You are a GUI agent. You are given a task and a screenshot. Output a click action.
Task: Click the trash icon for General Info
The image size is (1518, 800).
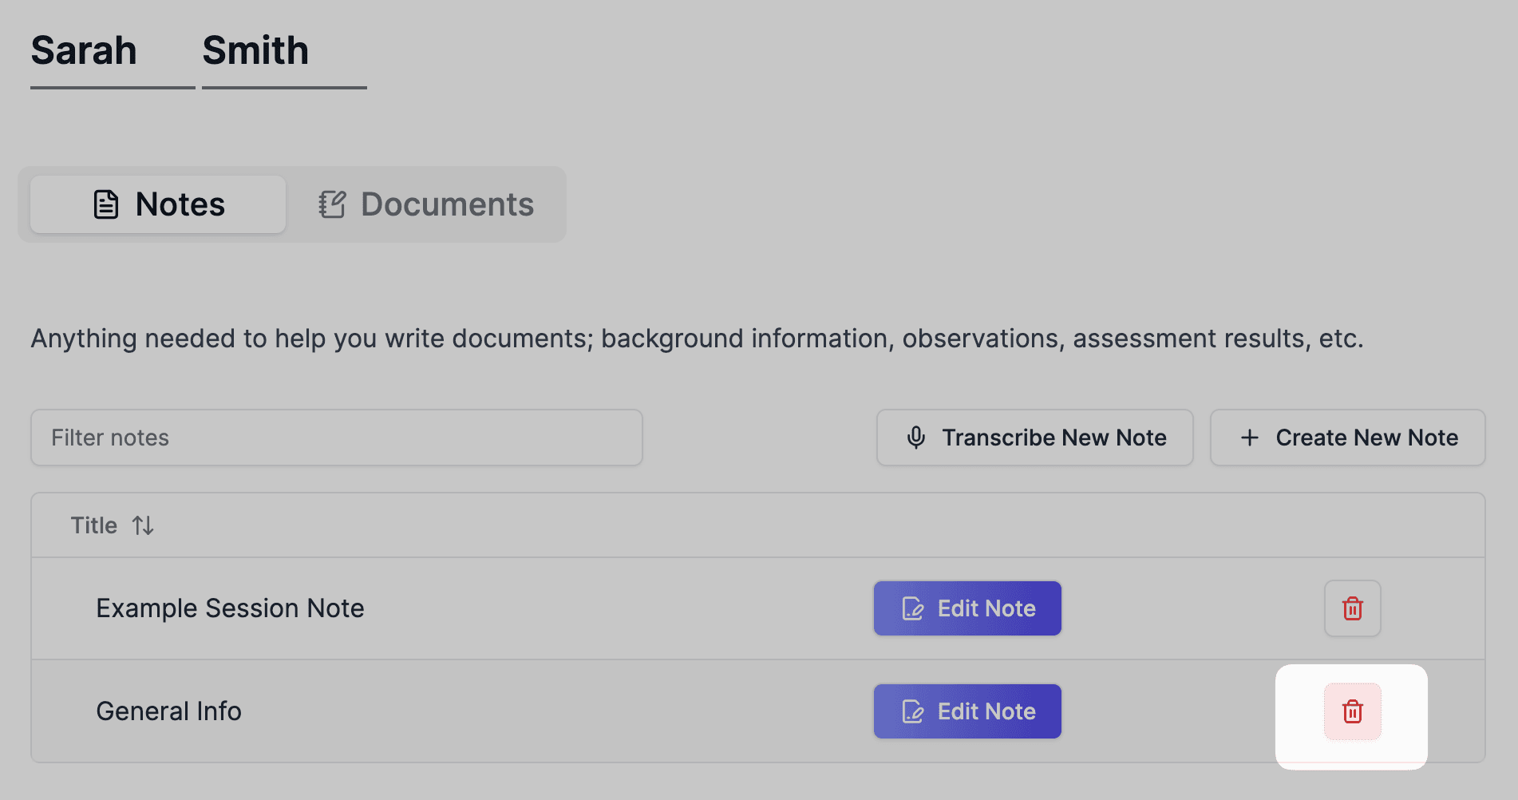1352,711
